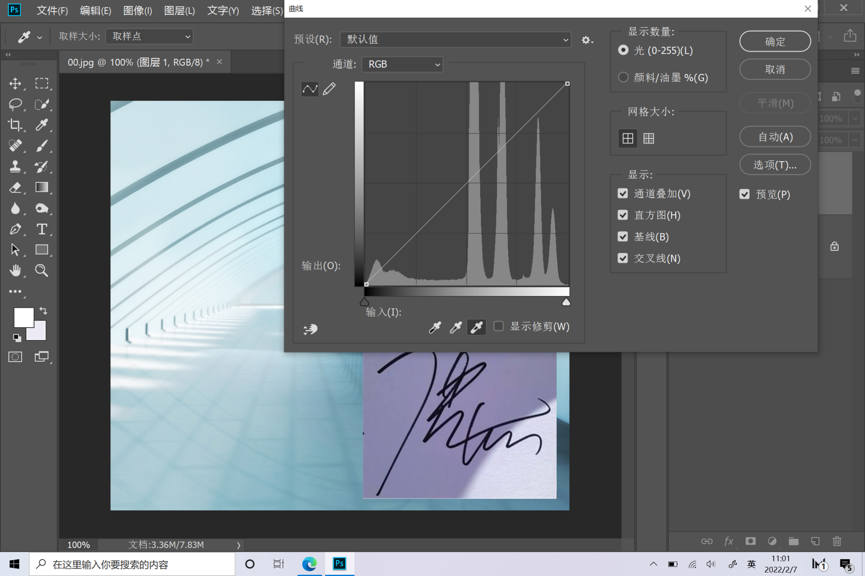Open the 编辑(E) menu
The image size is (865, 576).
click(x=96, y=11)
